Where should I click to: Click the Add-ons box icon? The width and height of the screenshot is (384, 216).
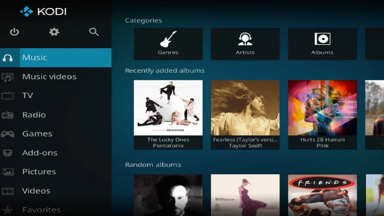tap(7, 153)
